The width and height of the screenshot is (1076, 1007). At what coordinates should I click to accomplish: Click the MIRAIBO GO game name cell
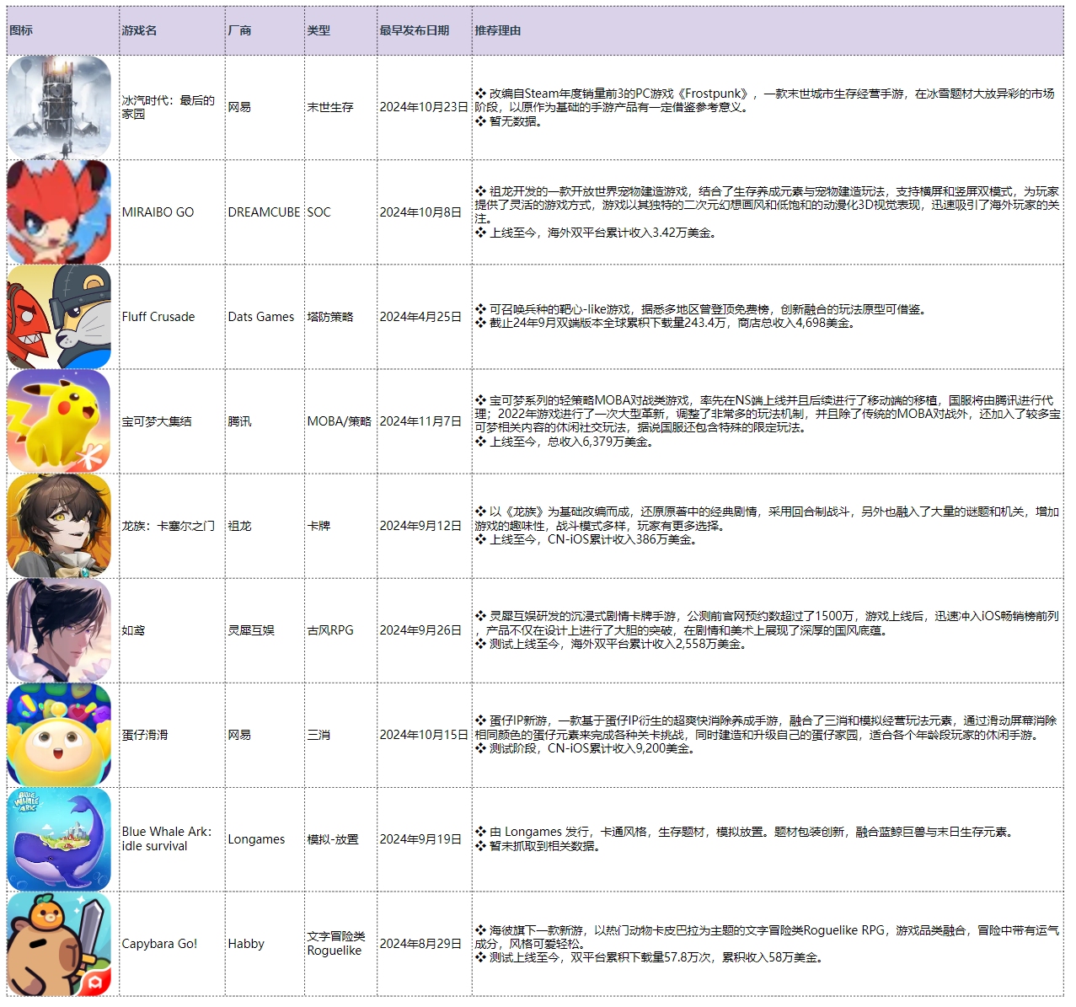tap(158, 212)
